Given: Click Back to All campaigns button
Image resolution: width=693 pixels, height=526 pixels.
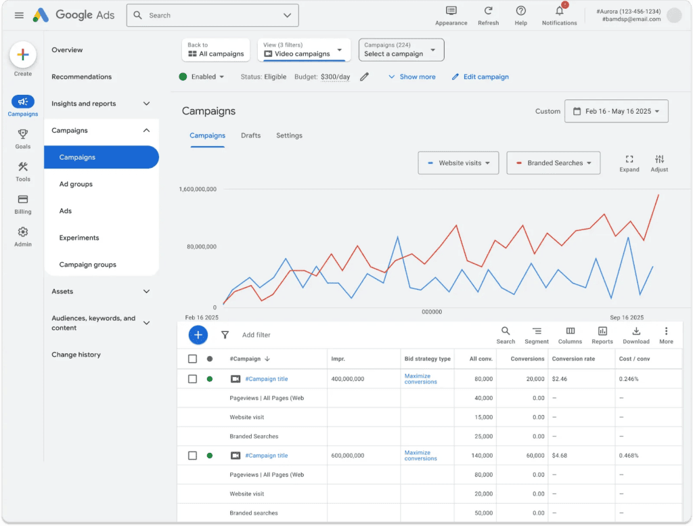Looking at the screenshot, I should coord(216,49).
